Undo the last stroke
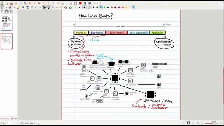 click(x=30, y=3)
